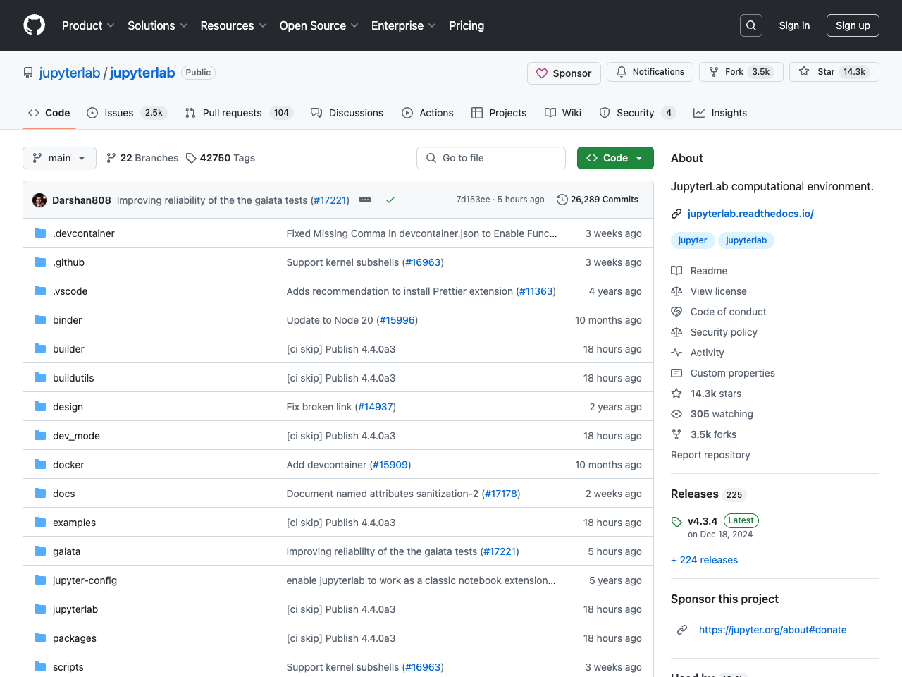Click Darshan808 avatar image
The width and height of the screenshot is (902, 677).
pos(39,200)
